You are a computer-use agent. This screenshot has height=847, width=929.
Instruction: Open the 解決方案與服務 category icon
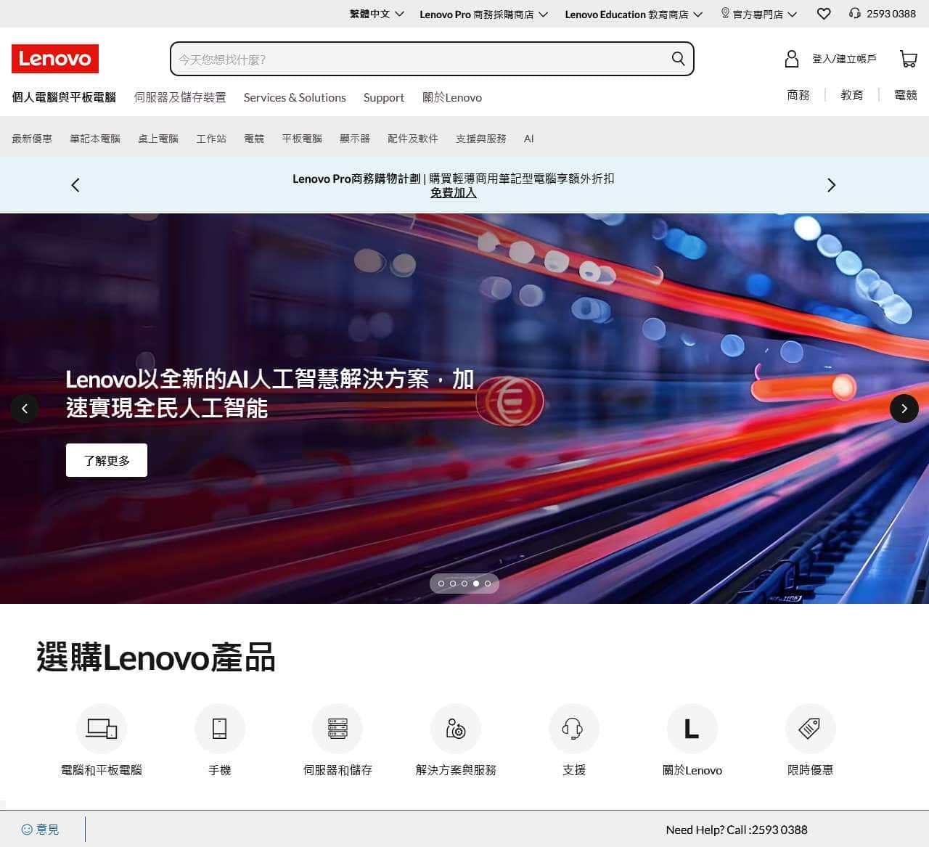click(456, 728)
